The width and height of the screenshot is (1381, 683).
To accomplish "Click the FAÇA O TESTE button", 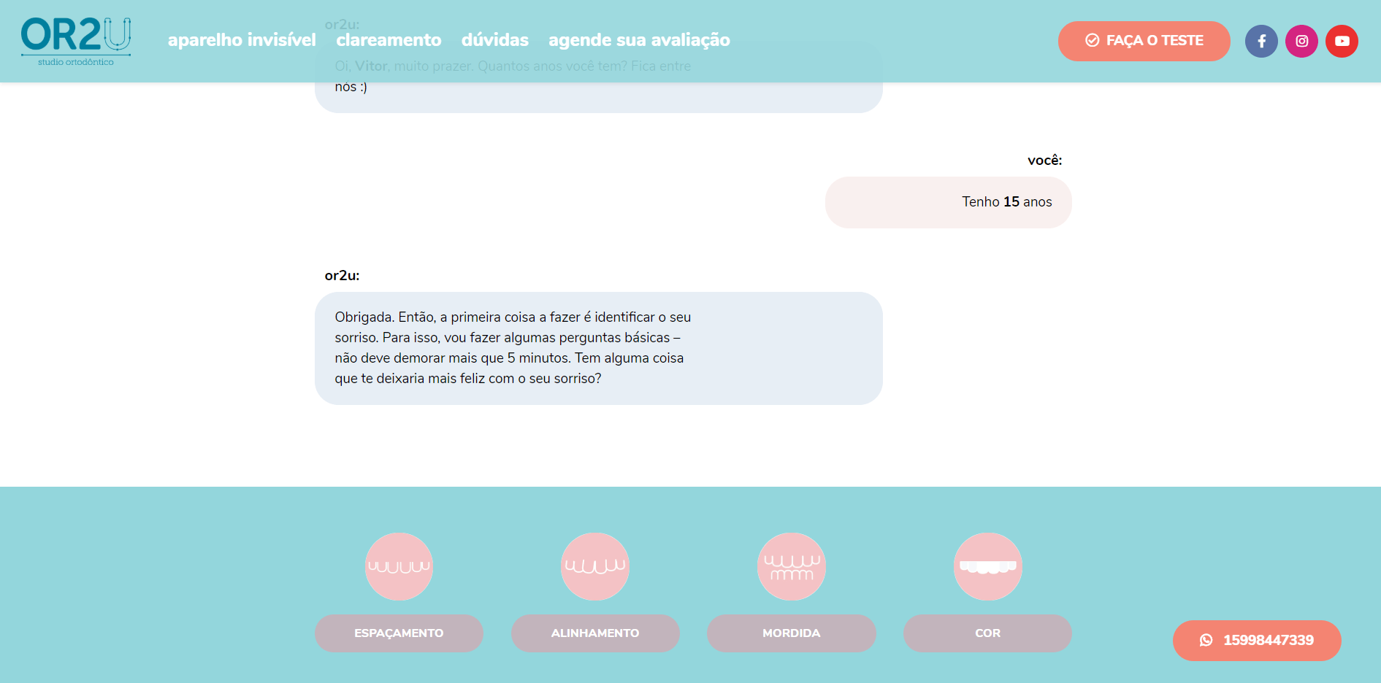I will pyautogui.click(x=1144, y=41).
